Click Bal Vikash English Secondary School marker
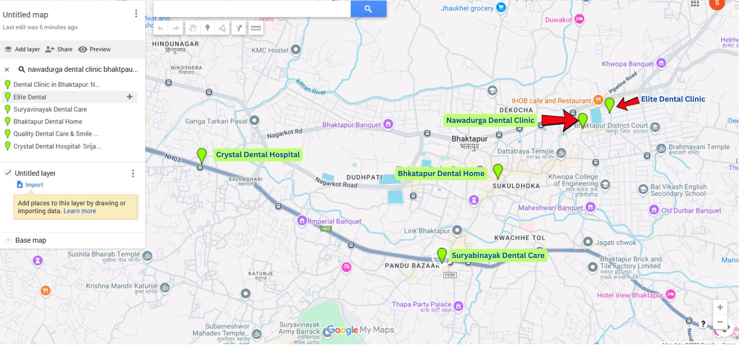 coord(643,190)
